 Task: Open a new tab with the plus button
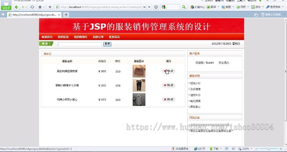[x=66, y=15]
